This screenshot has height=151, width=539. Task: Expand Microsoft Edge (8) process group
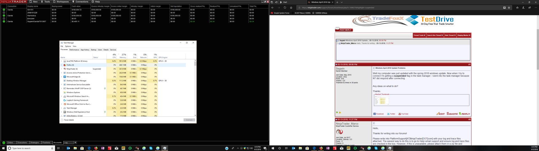[x=61, y=77]
